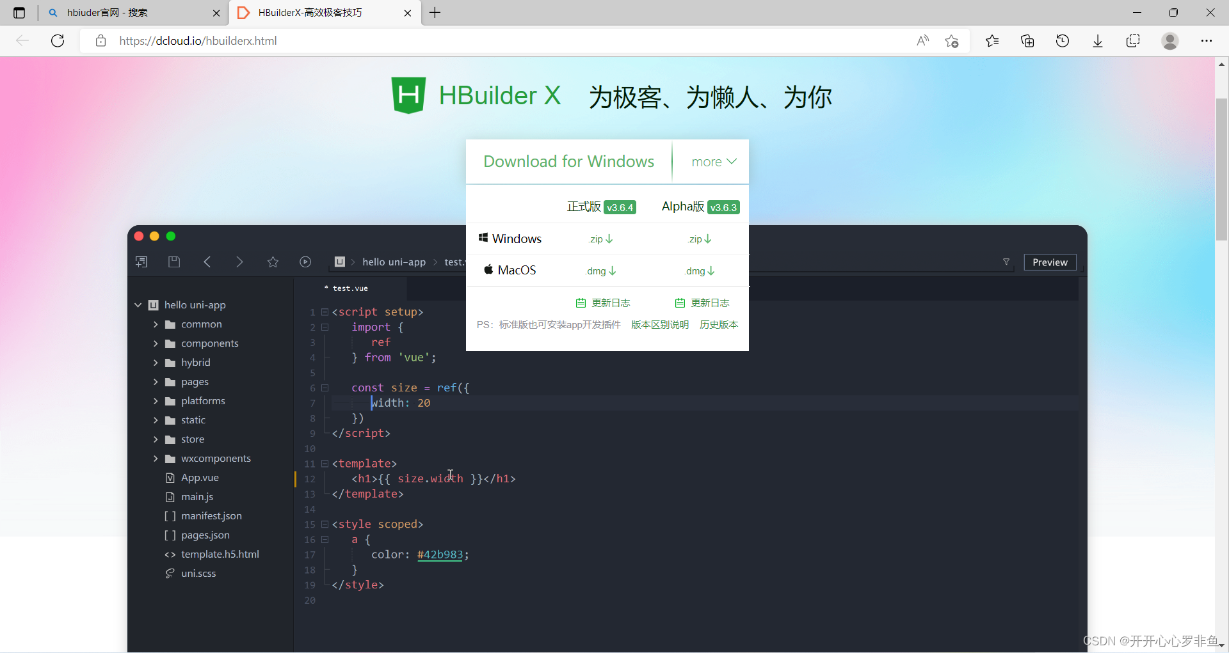Expand the platforms folder
This screenshot has height=653, width=1229.
point(156,401)
